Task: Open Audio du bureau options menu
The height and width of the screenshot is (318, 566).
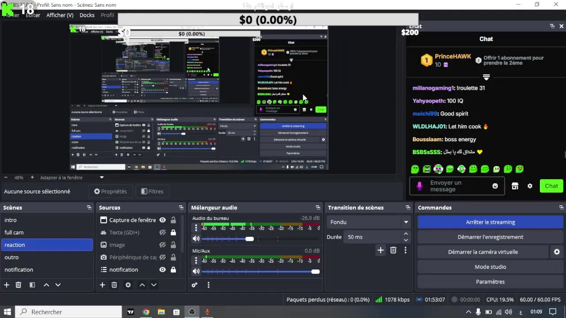Action: coord(196,228)
